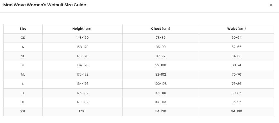Image resolution: width=279 pixels, height=123 pixels.
Task: Select the ML size row label
Action: (x=23, y=74)
